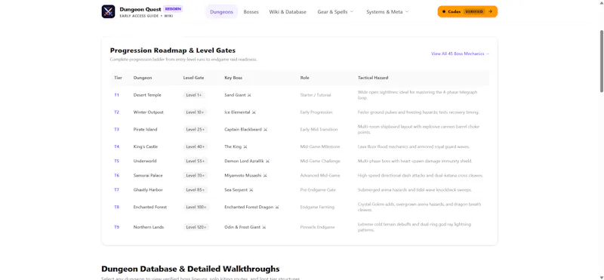
Task: Click swords icon beside Miyamoto Musashi
Action: (x=265, y=176)
